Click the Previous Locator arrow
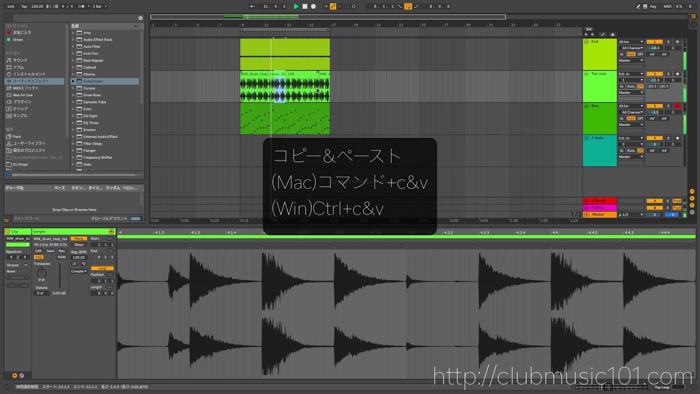The image size is (700, 394). [x=586, y=34]
